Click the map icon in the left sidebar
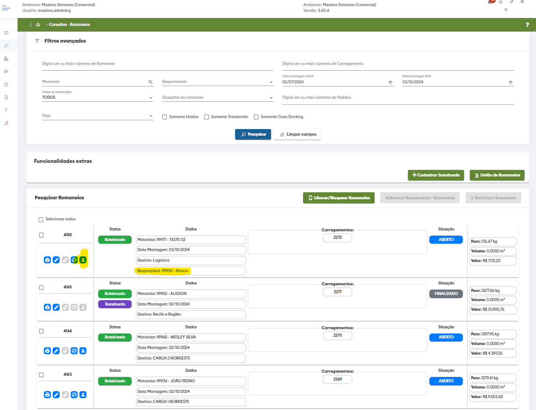Screen dimensions: 536x410 pos(6,33)
